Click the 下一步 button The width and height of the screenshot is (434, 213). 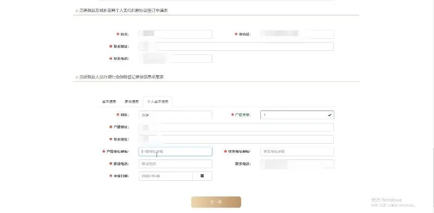pos(216,202)
